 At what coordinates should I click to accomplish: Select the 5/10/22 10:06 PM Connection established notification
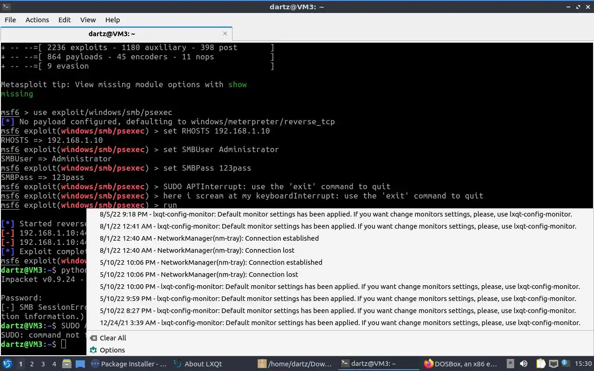[x=340, y=262]
